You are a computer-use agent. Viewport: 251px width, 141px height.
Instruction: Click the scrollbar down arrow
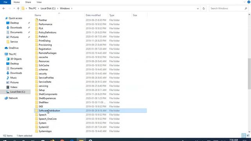click(x=249, y=132)
